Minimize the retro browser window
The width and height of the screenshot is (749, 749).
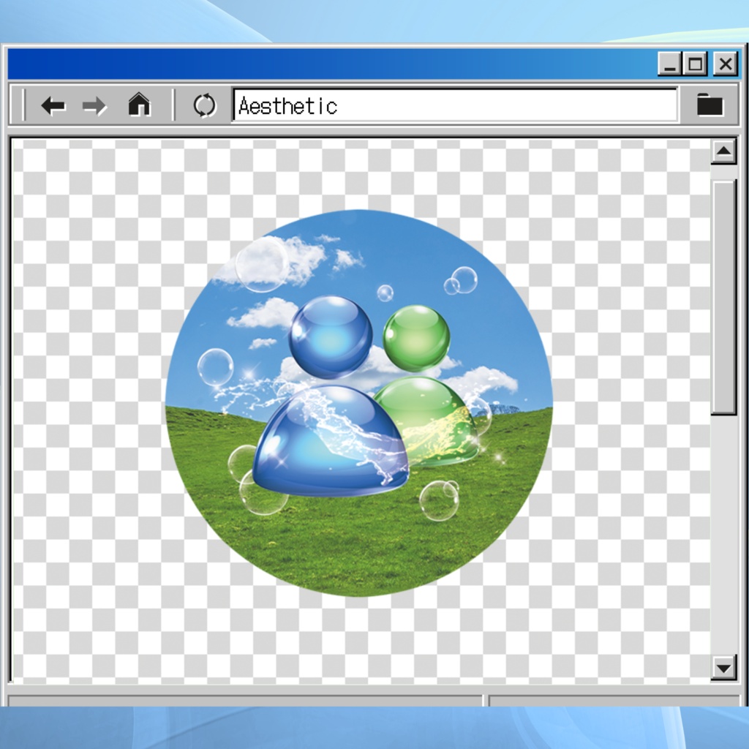pyautogui.click(x=670, y=64)
